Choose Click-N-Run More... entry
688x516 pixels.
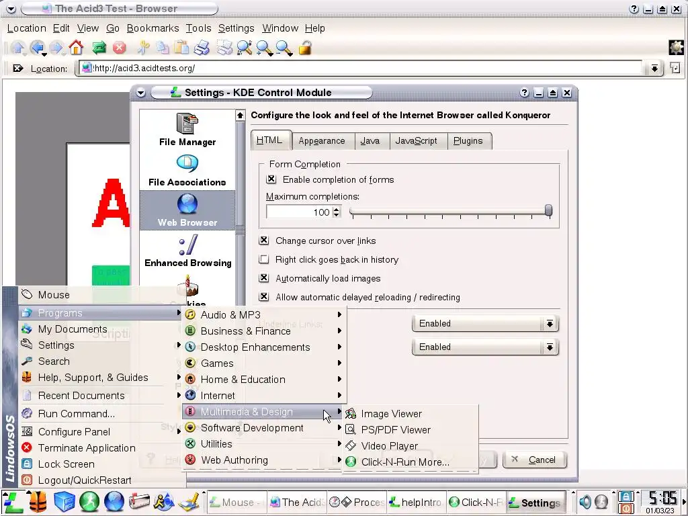click(x=410, y=462)
